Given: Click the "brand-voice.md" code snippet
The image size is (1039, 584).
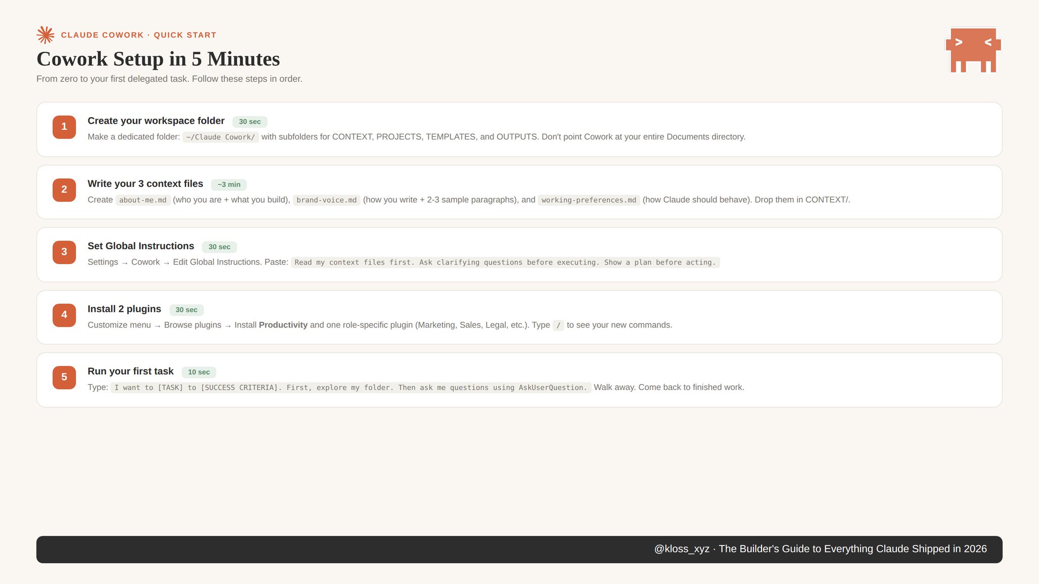Looking at the screenshot, I should click(327, 200).
